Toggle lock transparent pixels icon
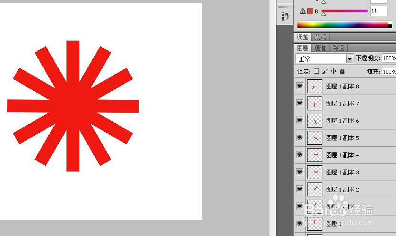The image size is (396, 236). 316,71
